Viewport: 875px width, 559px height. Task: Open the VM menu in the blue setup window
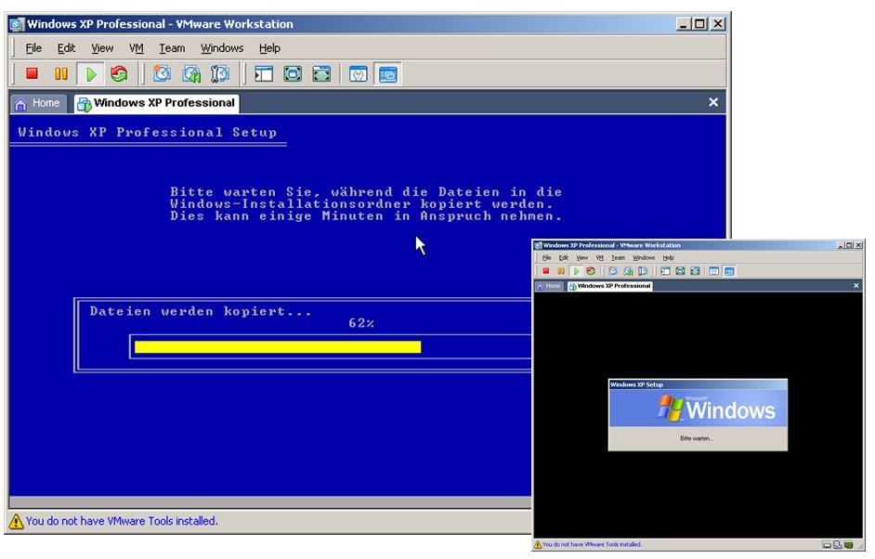click(137, 48)
